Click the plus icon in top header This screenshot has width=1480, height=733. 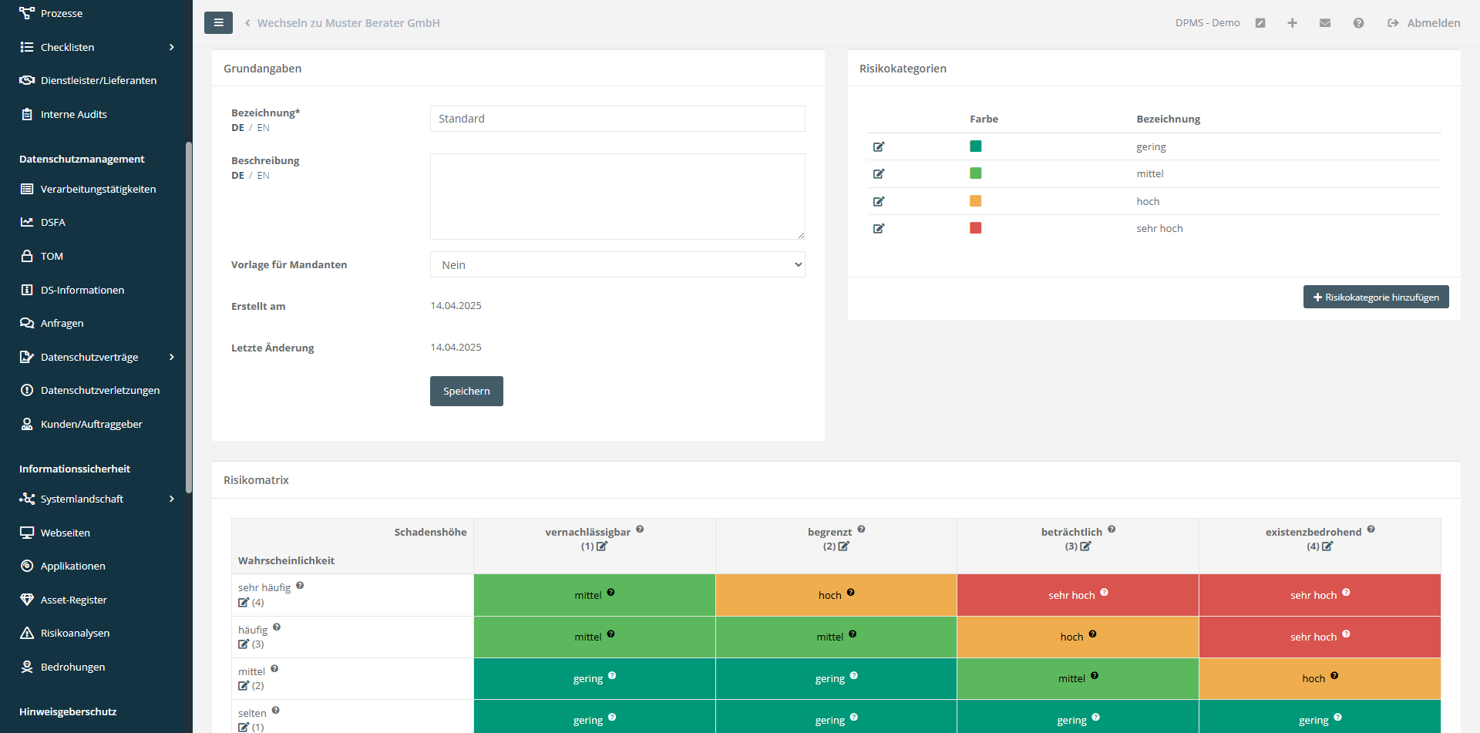1292,23
